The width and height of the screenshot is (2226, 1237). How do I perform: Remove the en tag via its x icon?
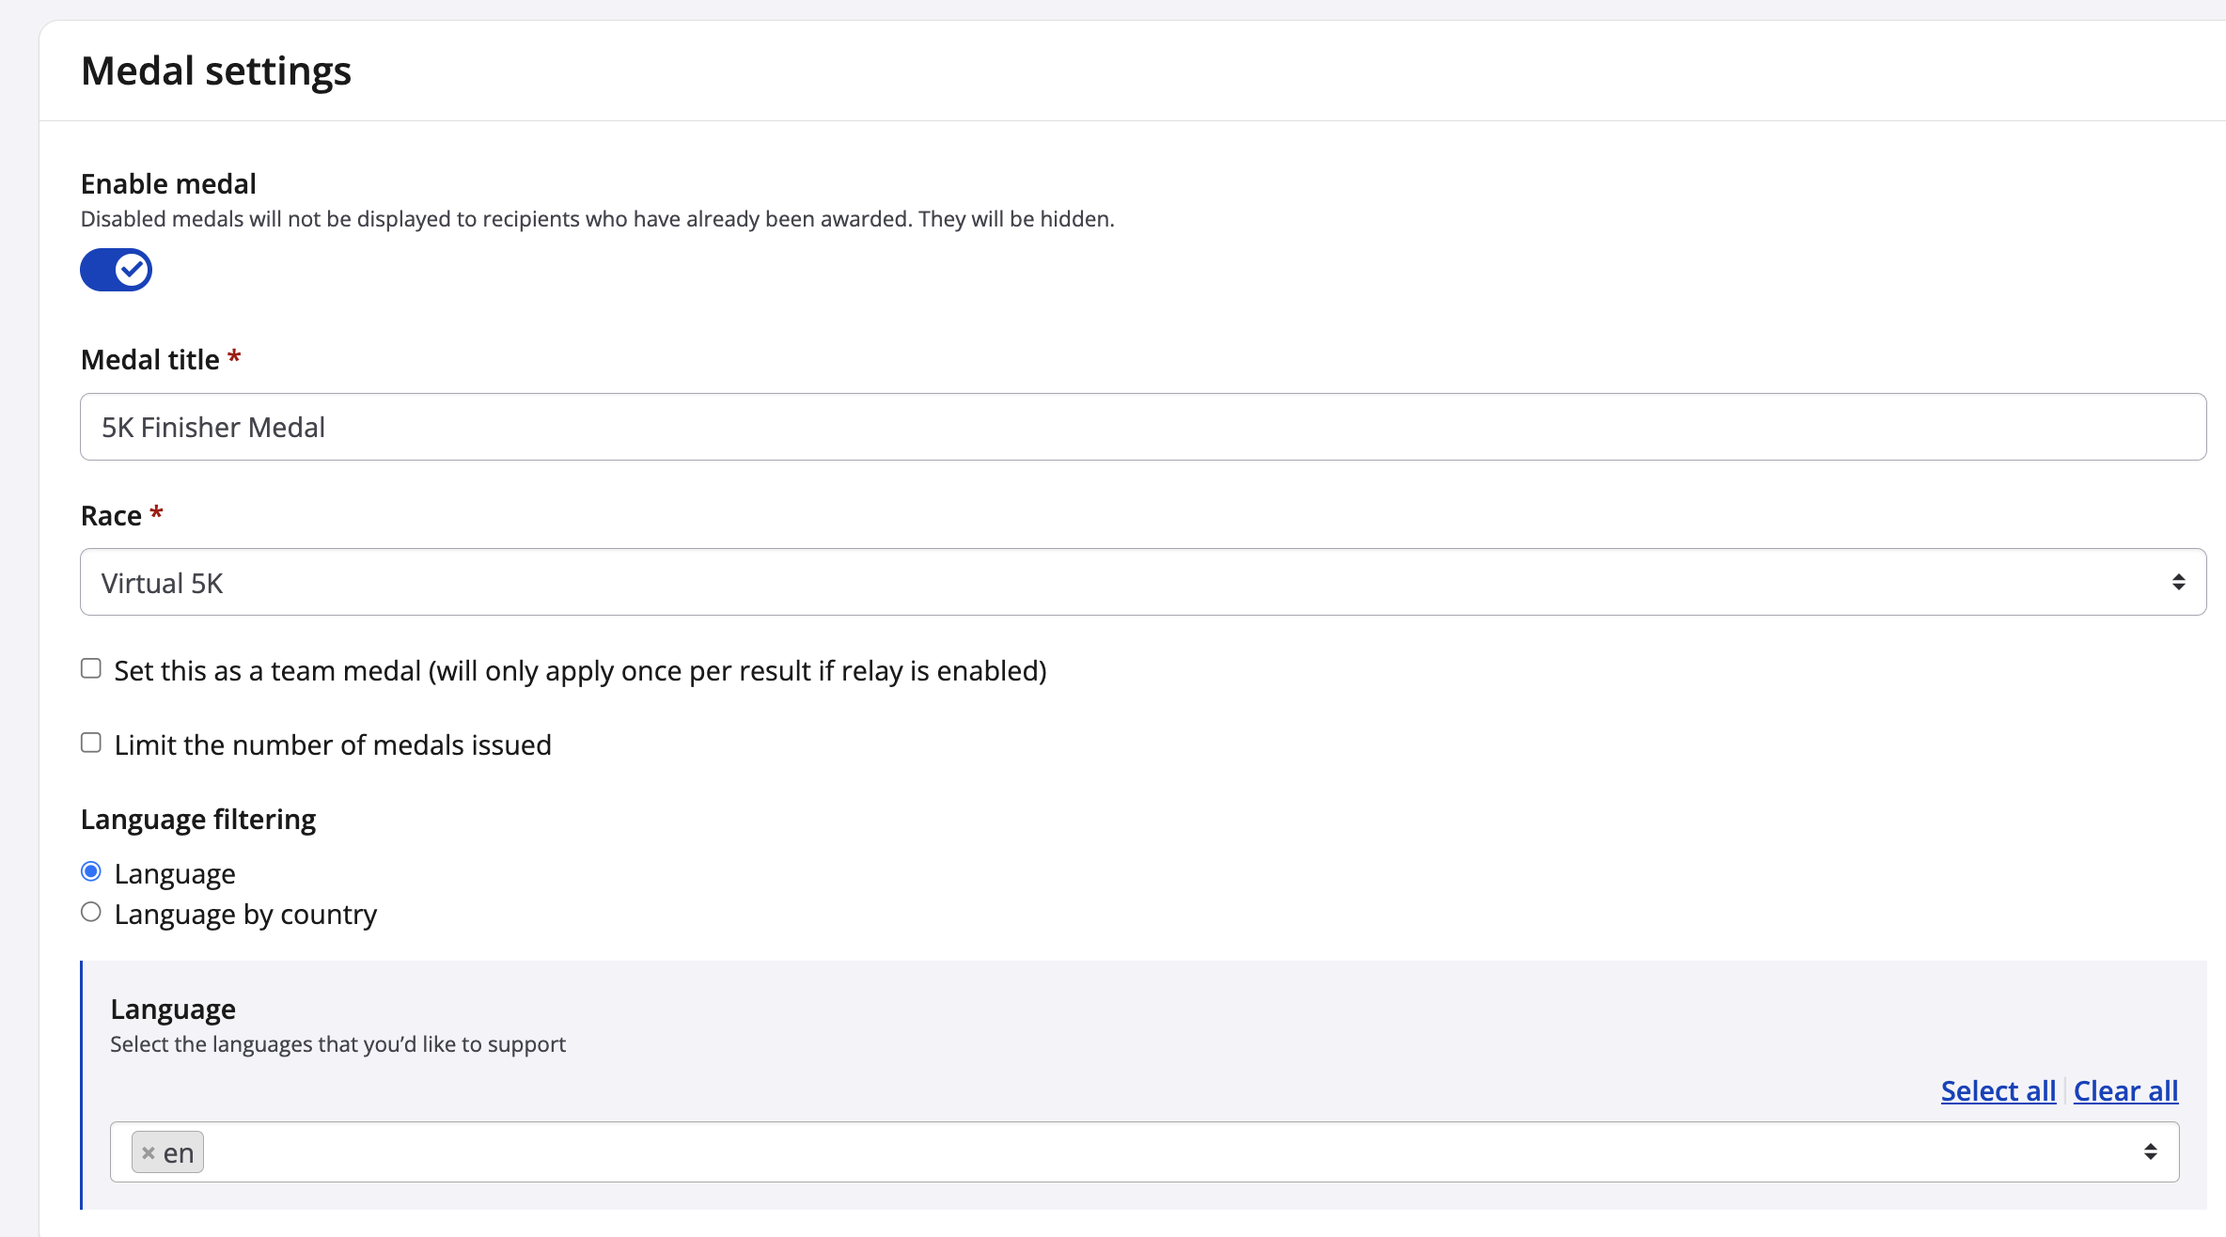(148, 1152)
